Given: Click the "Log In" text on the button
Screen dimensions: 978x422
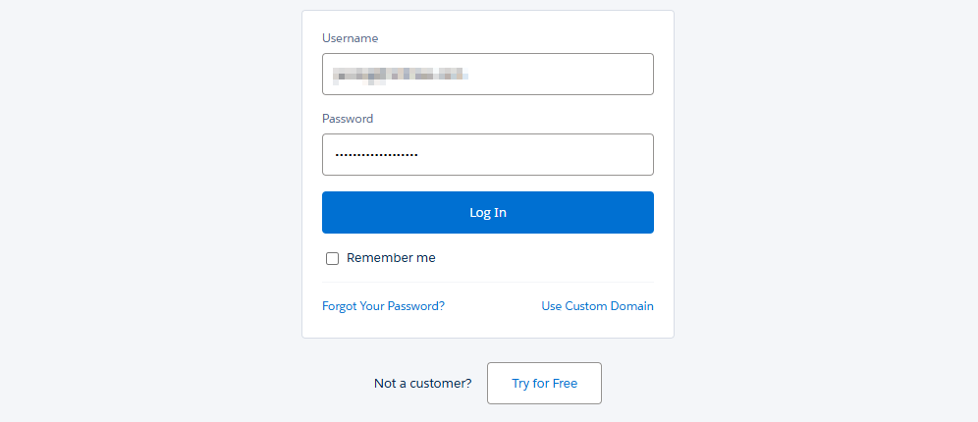Looking at the screenshot, I should pos(488,213).
